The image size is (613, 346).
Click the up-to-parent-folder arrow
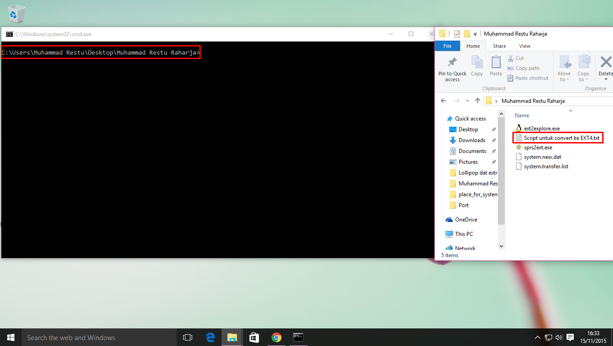478,101
